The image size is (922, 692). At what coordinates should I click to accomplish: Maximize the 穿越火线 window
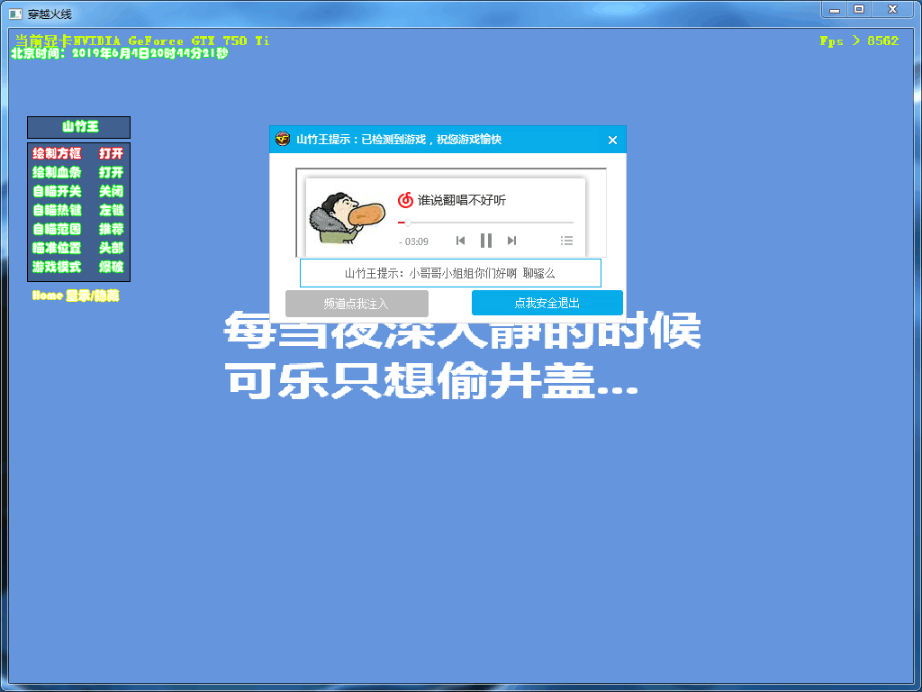[859, 9]
